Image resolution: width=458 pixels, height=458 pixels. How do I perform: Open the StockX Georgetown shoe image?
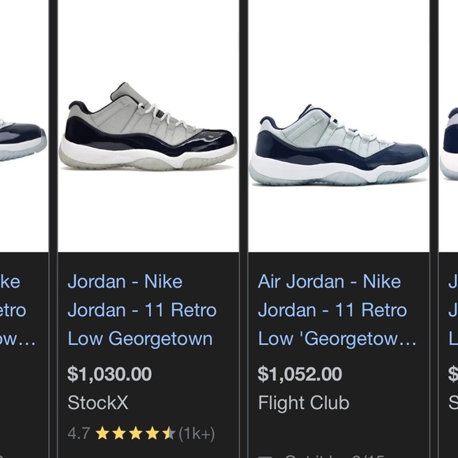tap(148, 126)
